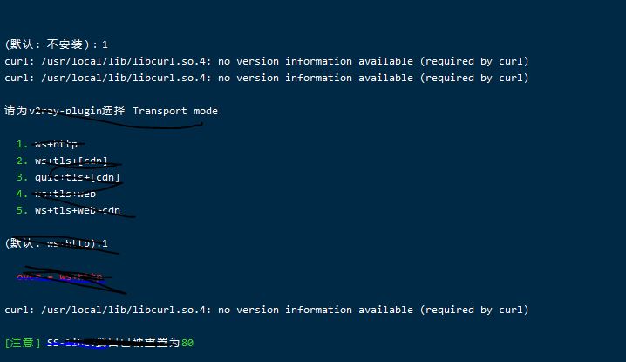Click the top line ending in 1

coord(57,44)
